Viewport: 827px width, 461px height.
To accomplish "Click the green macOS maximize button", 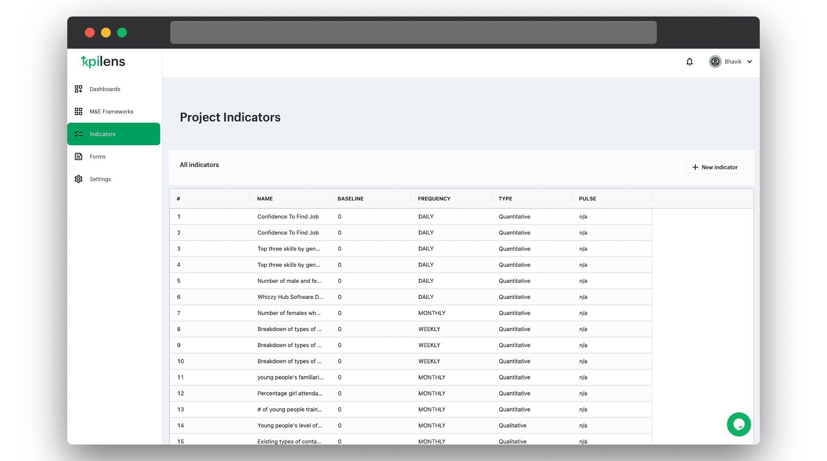I will point(122,33).
